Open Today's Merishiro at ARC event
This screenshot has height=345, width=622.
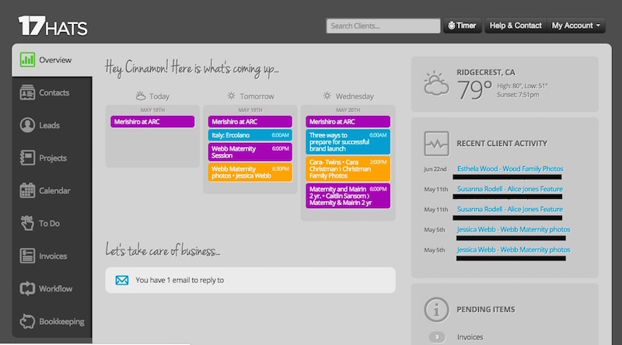(152, 122)
